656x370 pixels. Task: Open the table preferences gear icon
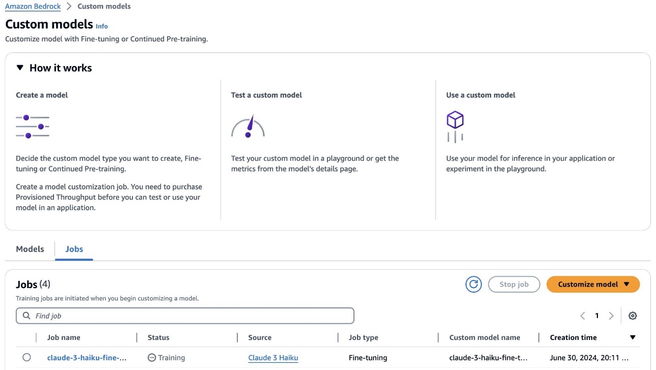(x=633, y=316)
